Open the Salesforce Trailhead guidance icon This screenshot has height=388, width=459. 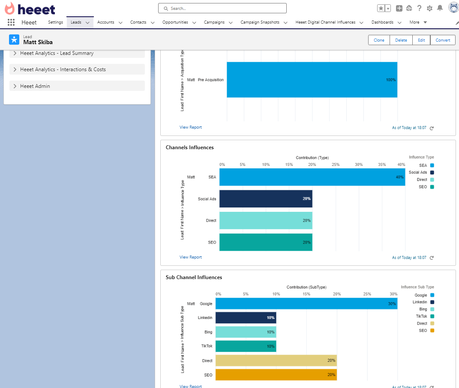[x=409, y=8]
